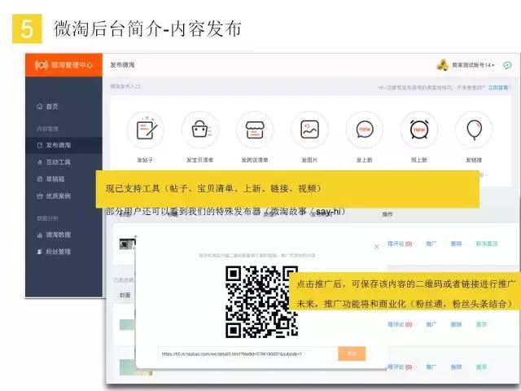Click 推广 in the first content row
The image size is (521, 391).
(431, 244)
